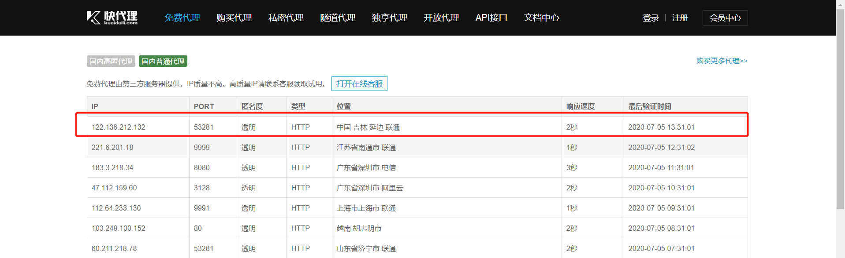Click location 广东省深圳市 电信
The height and width of the screenshot is (258, 845).
click(x=366, y=167)
